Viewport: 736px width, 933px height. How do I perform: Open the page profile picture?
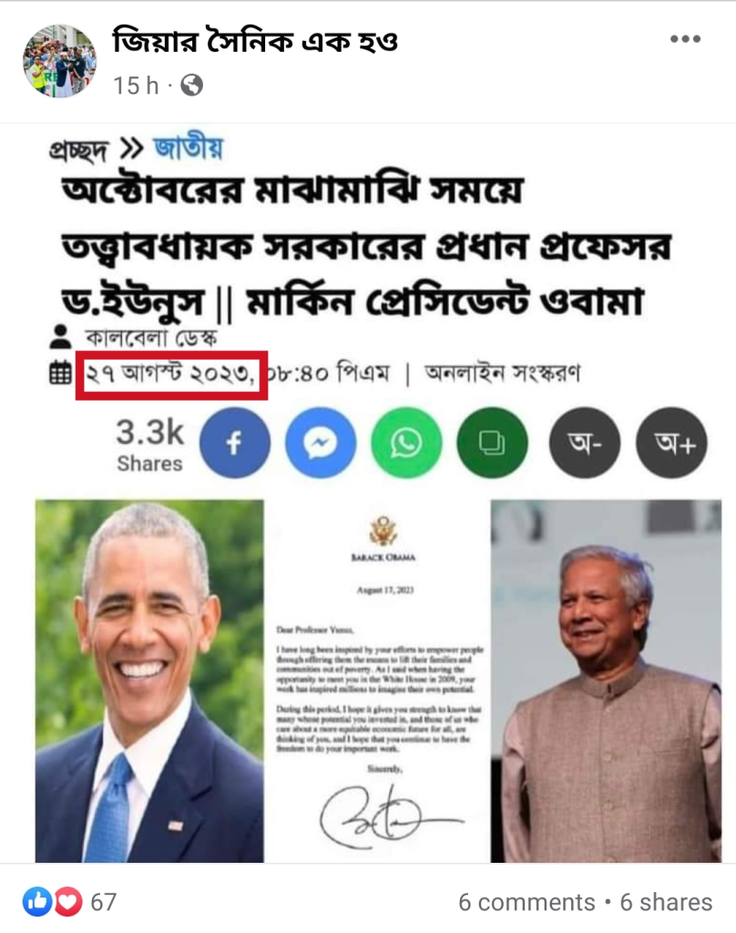(x=59, y=61)
